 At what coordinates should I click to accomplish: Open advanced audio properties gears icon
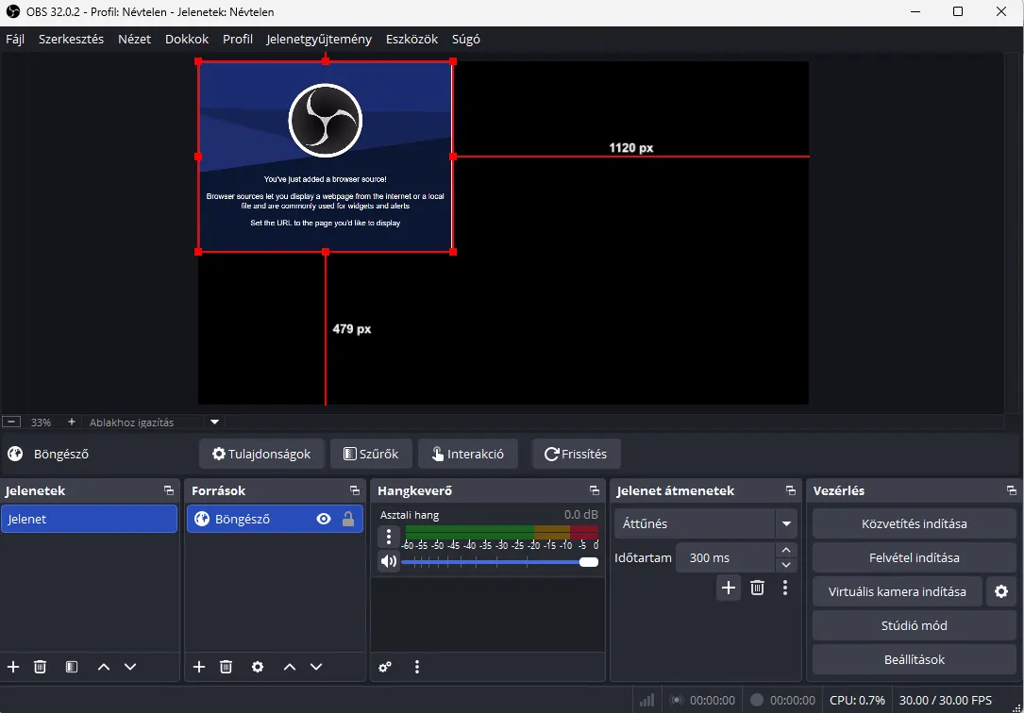(x=385, y=667)
